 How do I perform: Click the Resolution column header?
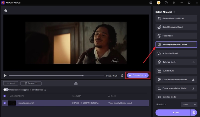point(76,96)
